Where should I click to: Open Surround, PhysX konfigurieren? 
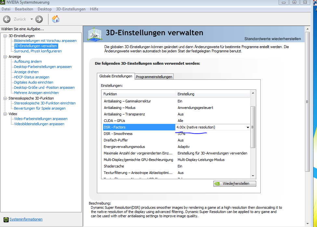pyautogui.click(x=38, y=51)
